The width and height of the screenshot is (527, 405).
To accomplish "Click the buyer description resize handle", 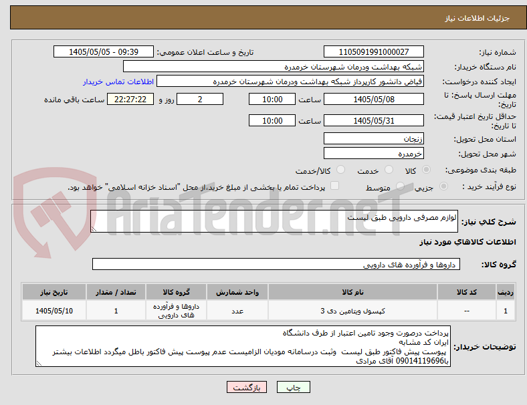I will pos(39,364).
